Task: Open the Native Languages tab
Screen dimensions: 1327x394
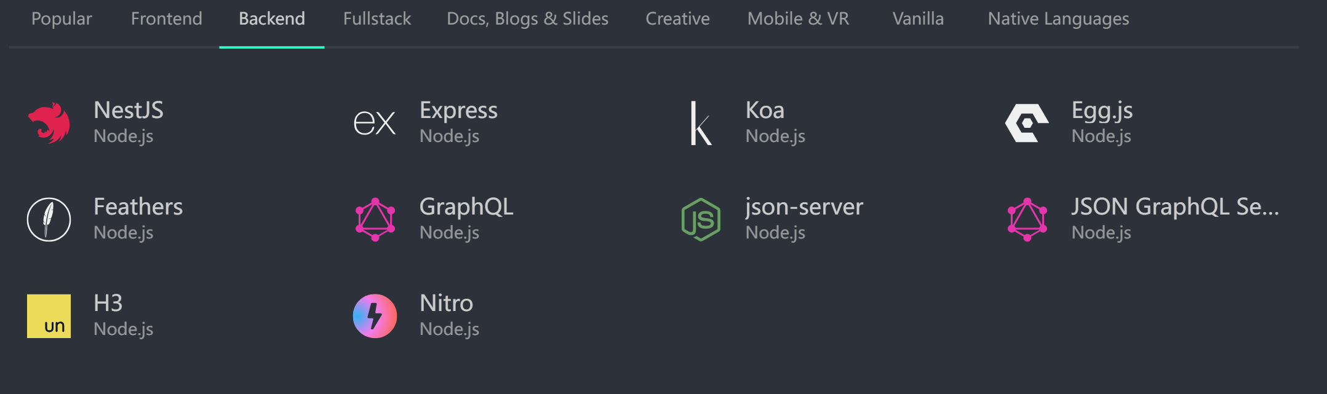Action: pyautogui.click(x=1058, y=19)
